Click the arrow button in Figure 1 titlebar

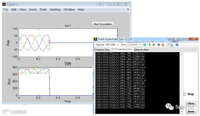pyautogui.click(x=100, y=4)
